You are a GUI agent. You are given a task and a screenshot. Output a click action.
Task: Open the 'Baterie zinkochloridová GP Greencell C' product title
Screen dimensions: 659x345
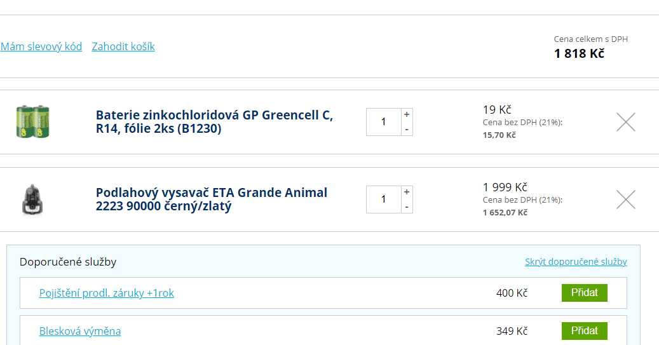pos(214,121)
